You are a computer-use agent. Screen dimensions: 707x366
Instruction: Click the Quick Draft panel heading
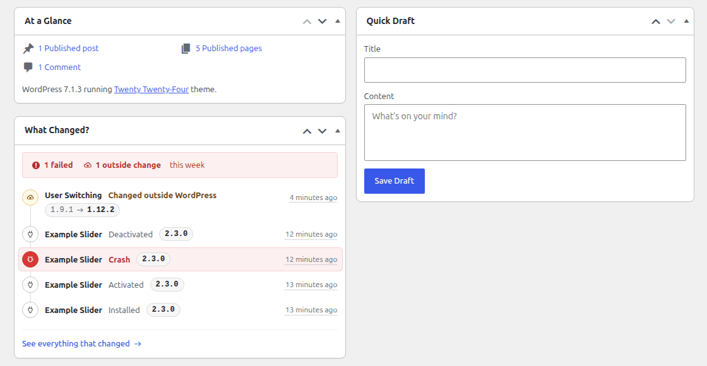pyautogui.click(x=391, y=21)
